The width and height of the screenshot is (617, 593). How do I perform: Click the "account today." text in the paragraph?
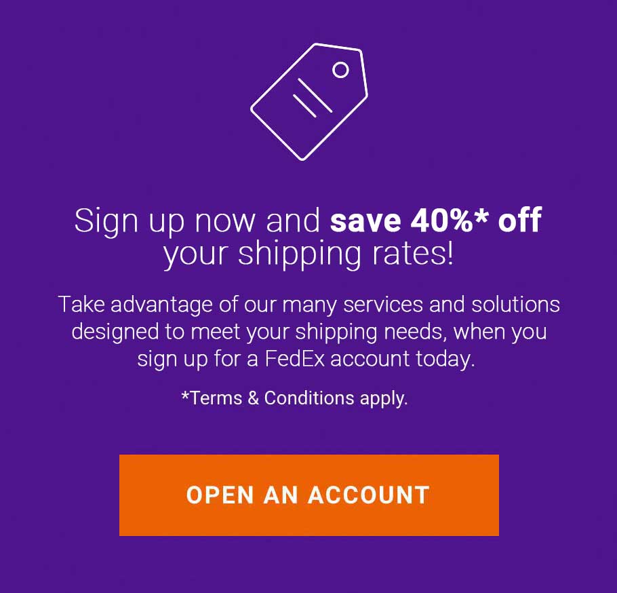click(403, 359)
